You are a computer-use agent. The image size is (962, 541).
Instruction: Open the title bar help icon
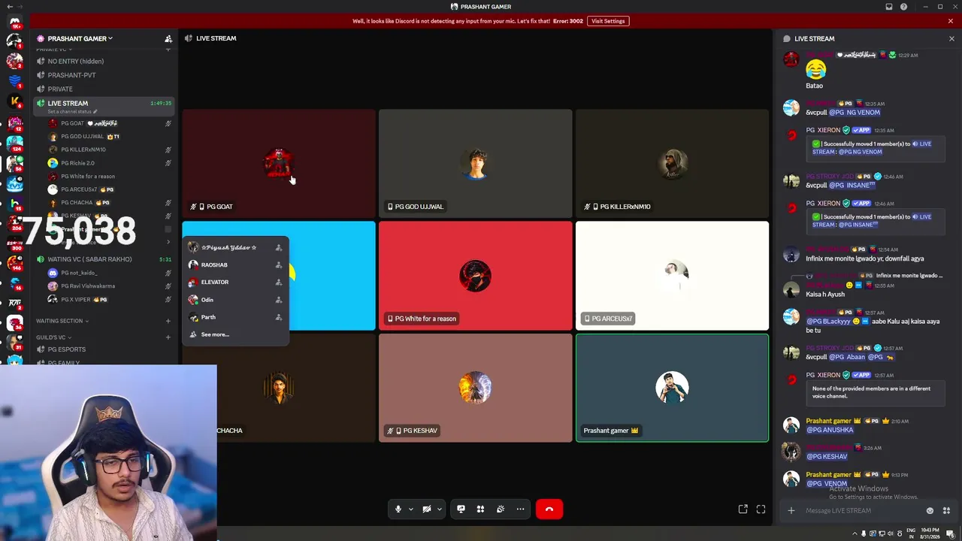pos(903,7)
